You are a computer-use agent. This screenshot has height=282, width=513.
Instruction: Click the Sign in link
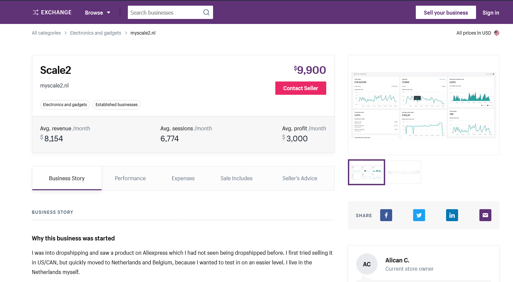click(490, 13)
